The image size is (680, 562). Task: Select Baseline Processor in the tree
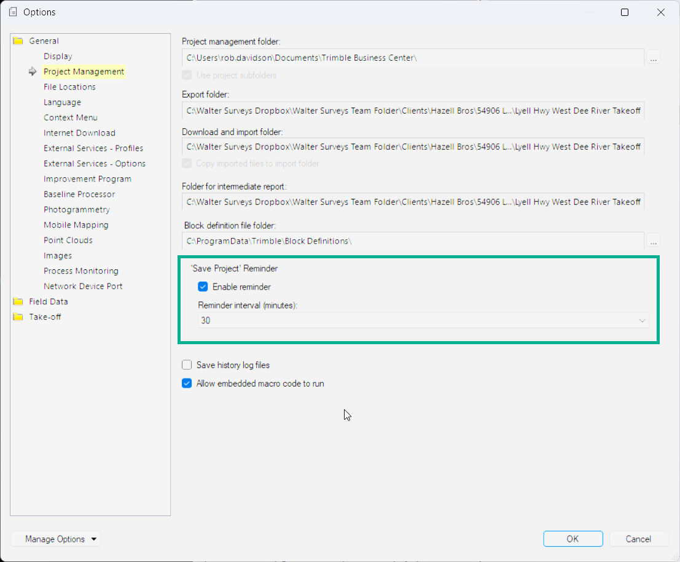pyautogui.click(x=79, y=194)
